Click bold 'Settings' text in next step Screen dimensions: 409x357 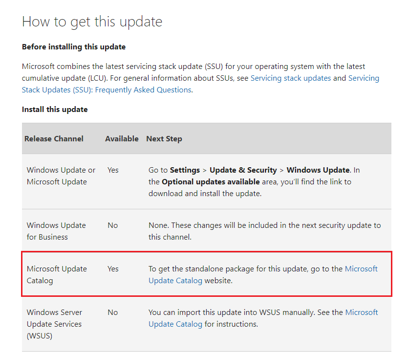pos(185,170)
